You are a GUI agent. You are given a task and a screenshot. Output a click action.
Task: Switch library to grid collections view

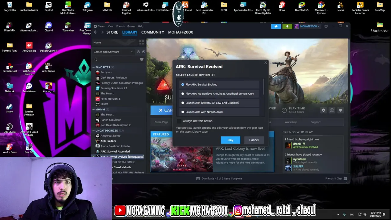[x=141, y=42]
